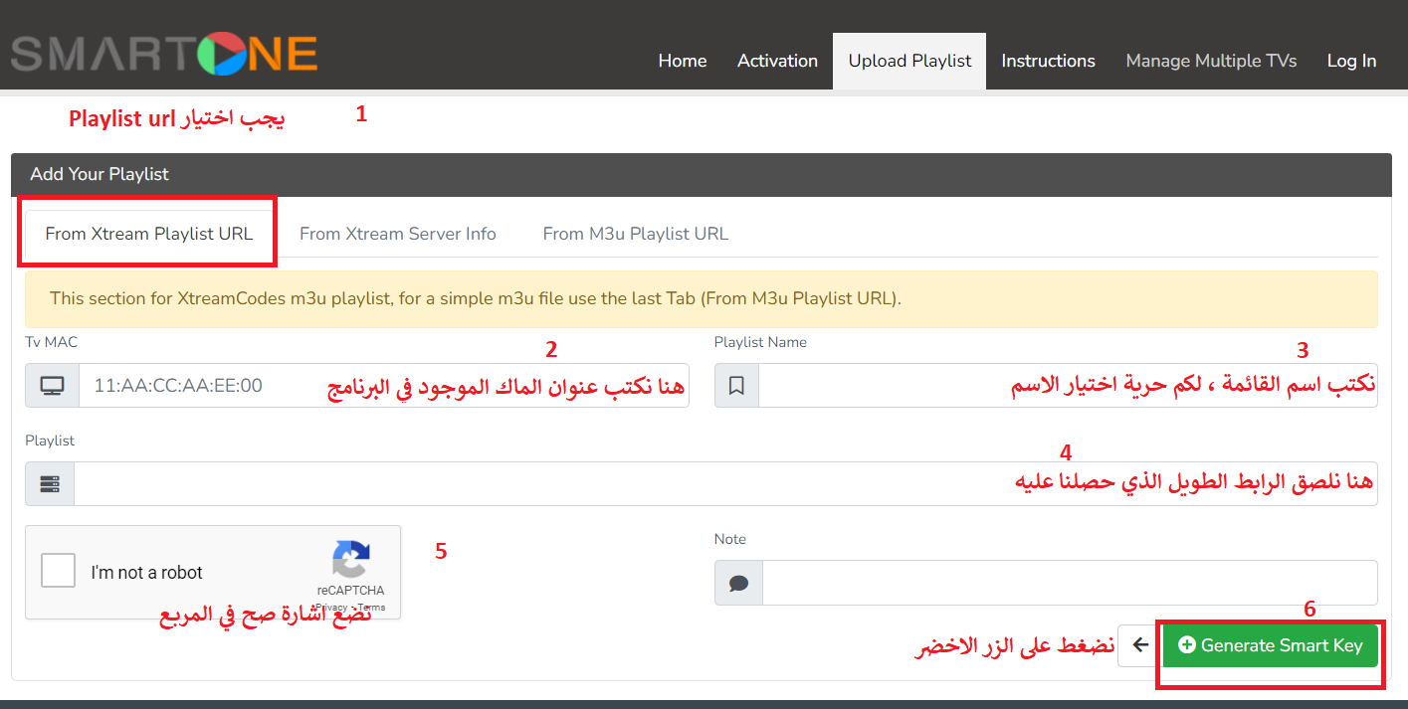Switch to From M3u Playlist URL tab
The width and height of the screenshot is (1408, 709).
click(635, 235)
